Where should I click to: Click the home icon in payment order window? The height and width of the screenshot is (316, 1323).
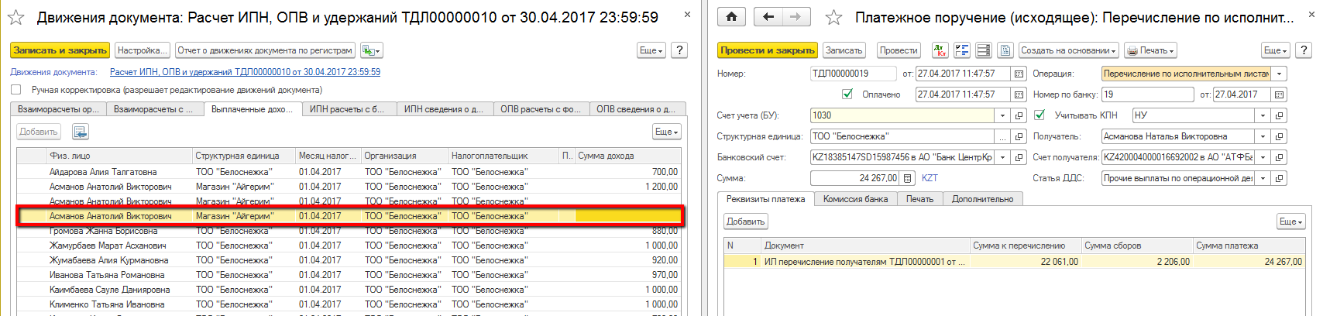(x=731, y=16)
